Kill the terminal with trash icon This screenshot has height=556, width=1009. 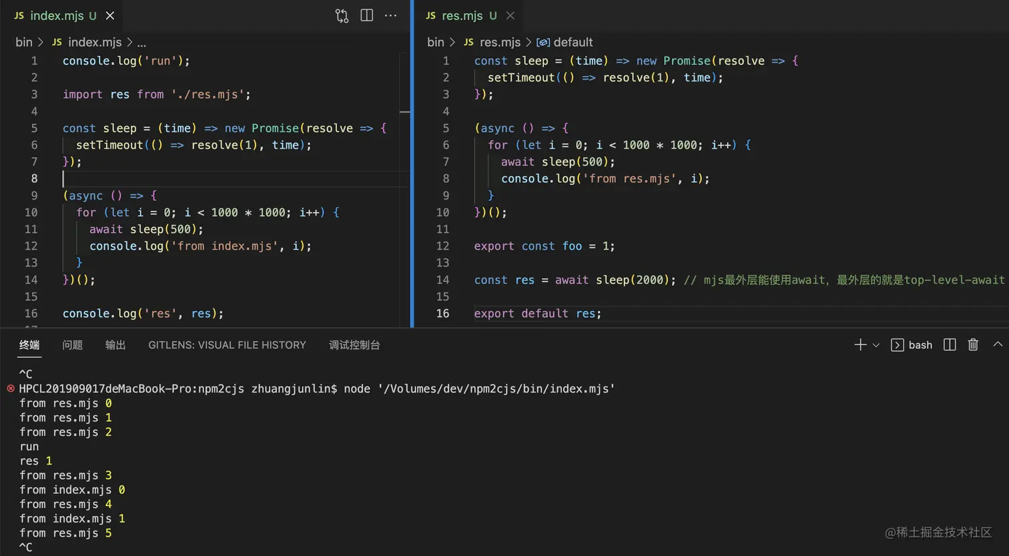[973, 344]
